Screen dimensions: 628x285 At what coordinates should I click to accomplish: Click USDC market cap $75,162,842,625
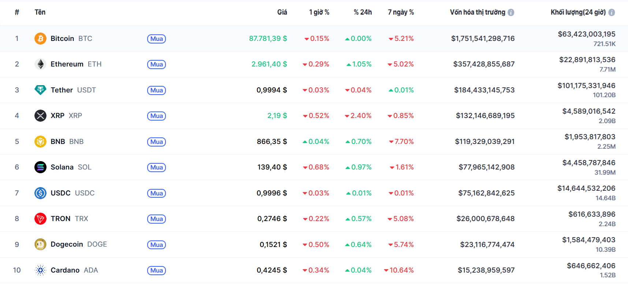click(486, 193)
